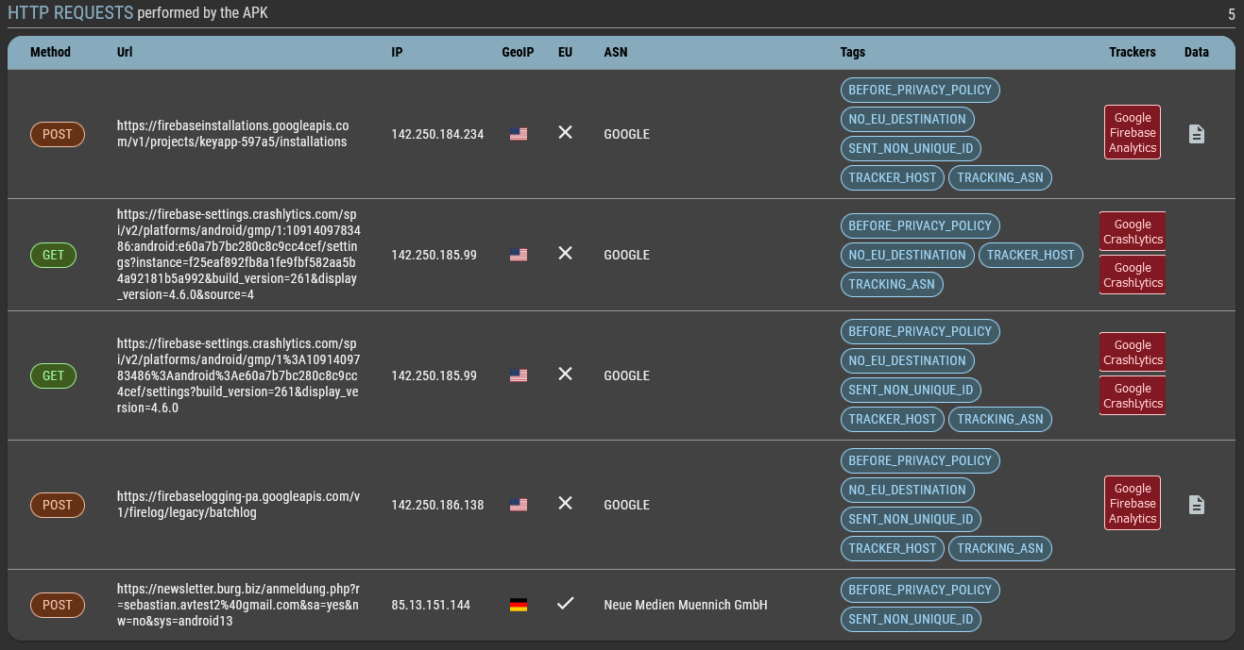The width and height of the screenshot is (1244, 650).
Task: Click US flag for IP 142.250.184.234
Action: tap(518, 134)
